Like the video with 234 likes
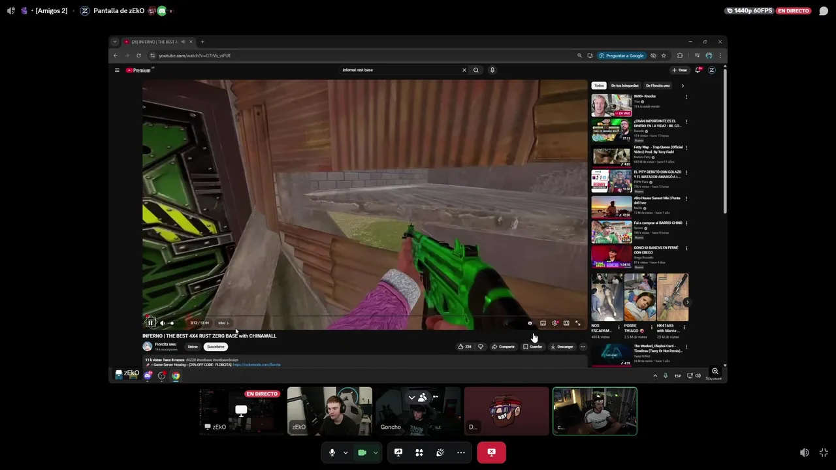This screenshot has width=836, height=470. [x=464, y=347]
